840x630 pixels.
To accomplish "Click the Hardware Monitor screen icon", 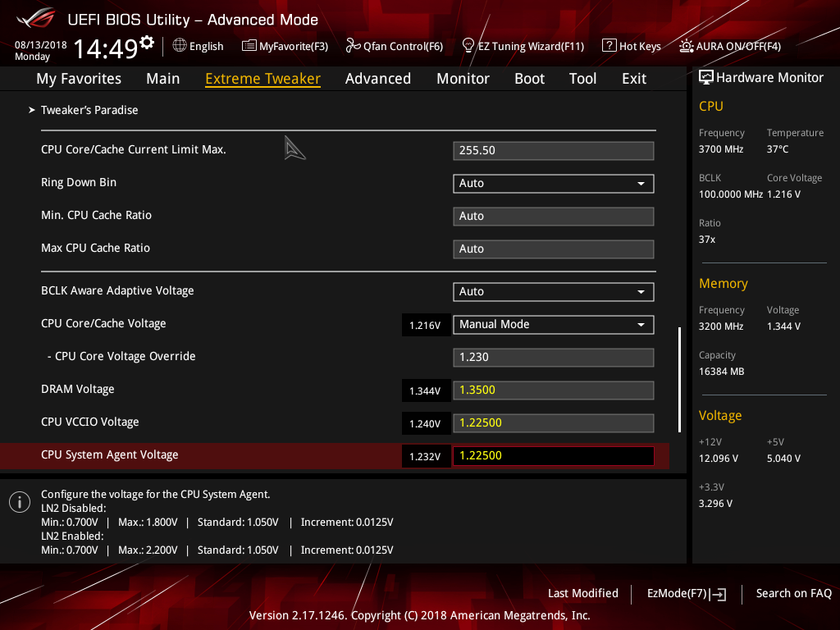I will [x=706, y=78].
